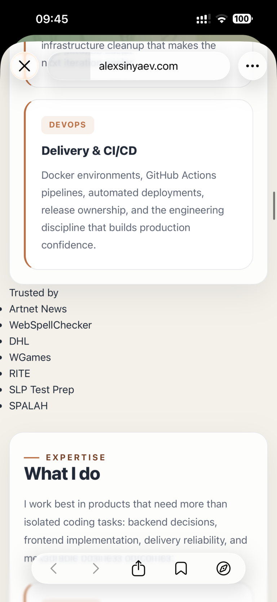Go forward using the forward arrow
This screenshot has height=602, width=277.
pyautogui.click(x=96, y=568)
